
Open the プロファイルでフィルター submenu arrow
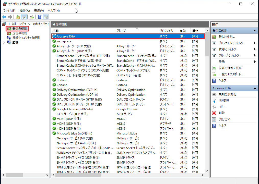point(255,43)
